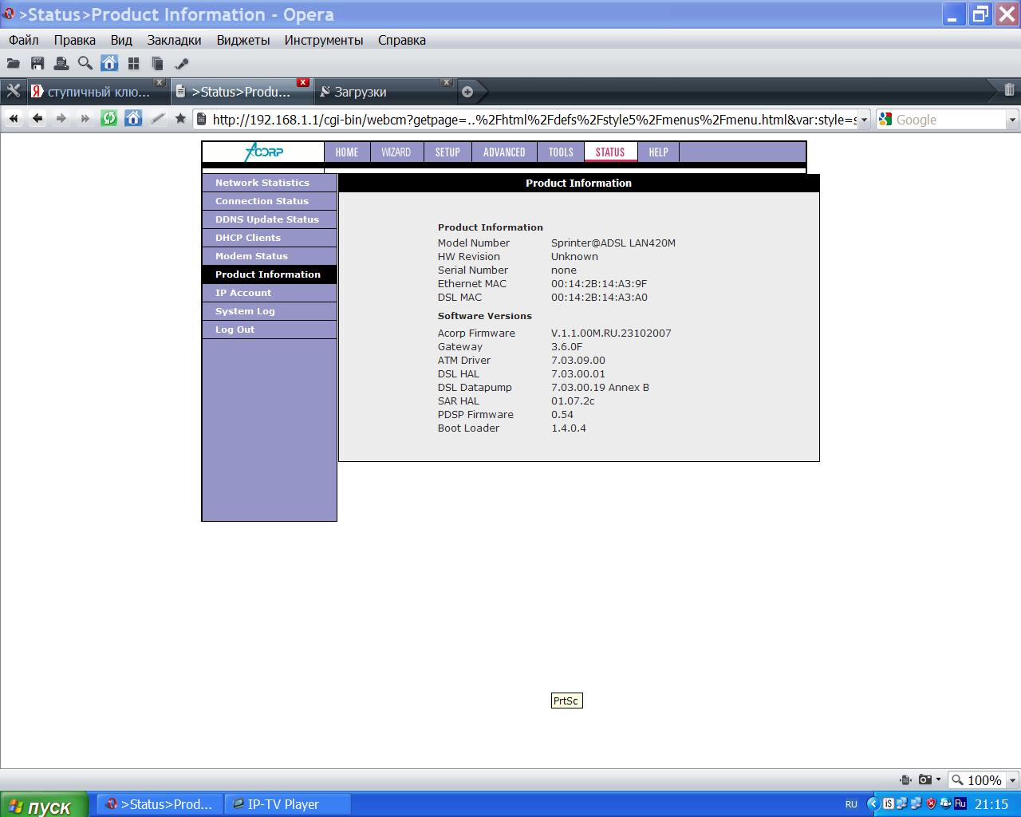The width and height of the screenshot is (1021, 817).
Task: Open the closed tabs trash icon
Action: tap(1009, 90)
